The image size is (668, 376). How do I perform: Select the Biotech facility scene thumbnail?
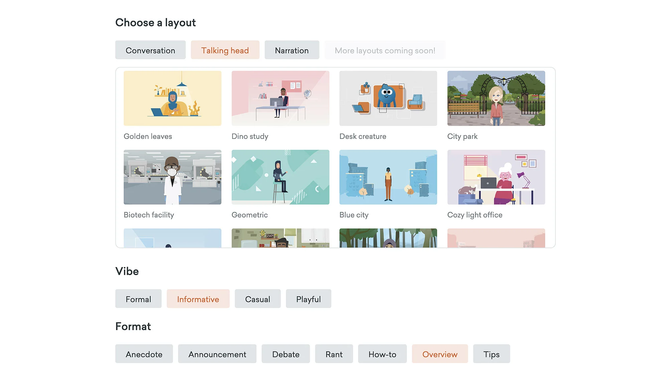(172, 177)
